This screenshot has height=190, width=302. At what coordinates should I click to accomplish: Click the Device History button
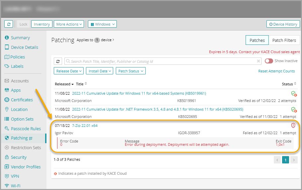(x=283, y=24)
